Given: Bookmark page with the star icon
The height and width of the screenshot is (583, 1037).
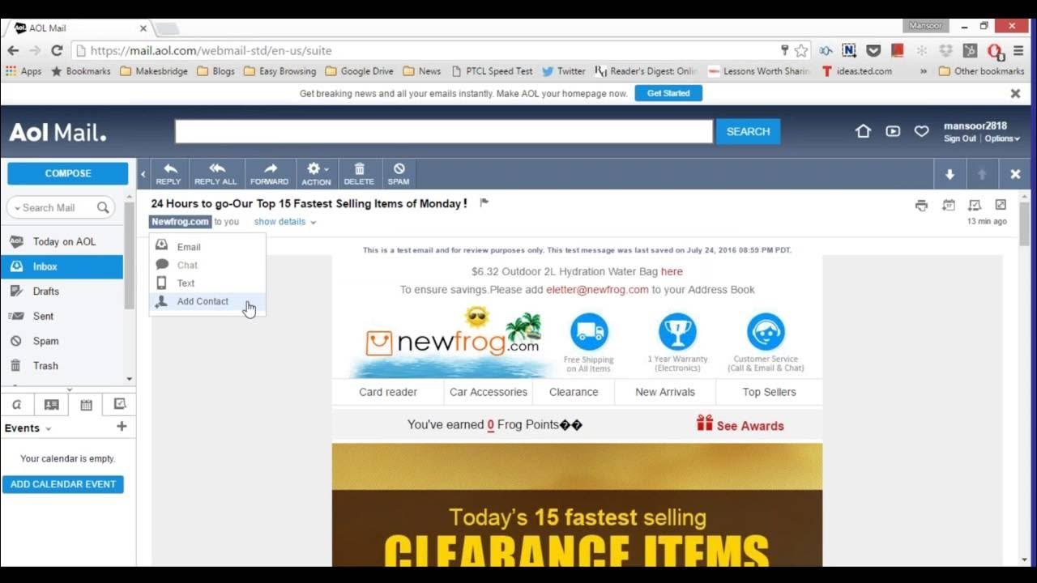Looking at the screenshot, I should tap(801, 50).
